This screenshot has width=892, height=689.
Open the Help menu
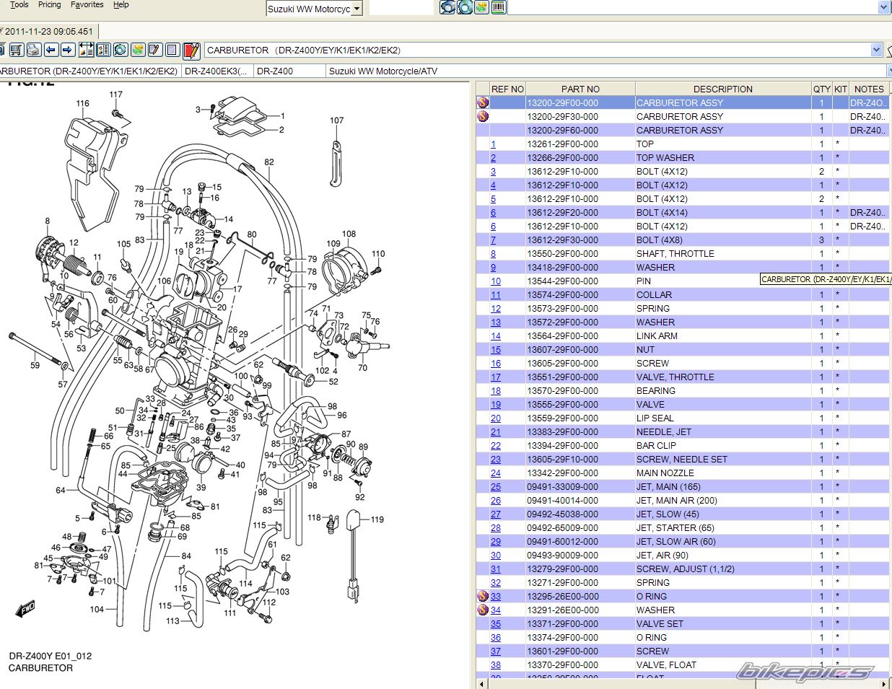(121, 4)
